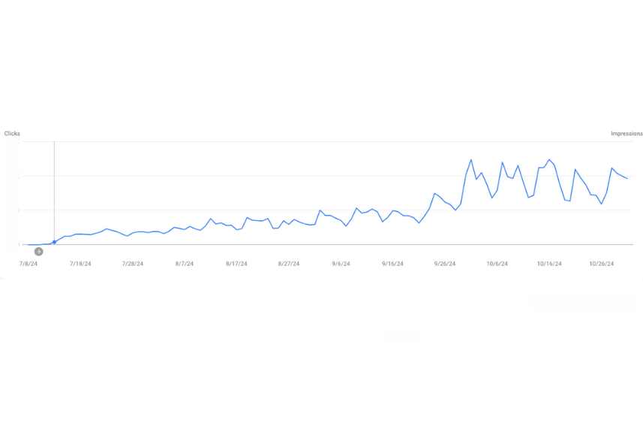Click the Clicks axis label

pos(12,134)
